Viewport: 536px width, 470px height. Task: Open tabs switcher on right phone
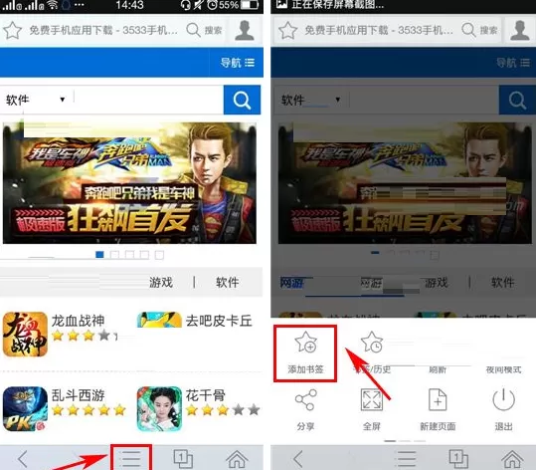[x=458, y=459]
